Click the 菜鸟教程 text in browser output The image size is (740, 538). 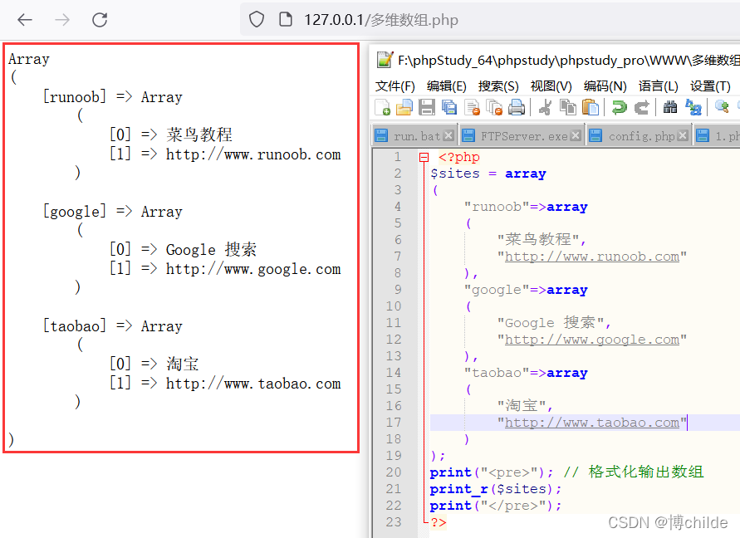click(199, 135)
